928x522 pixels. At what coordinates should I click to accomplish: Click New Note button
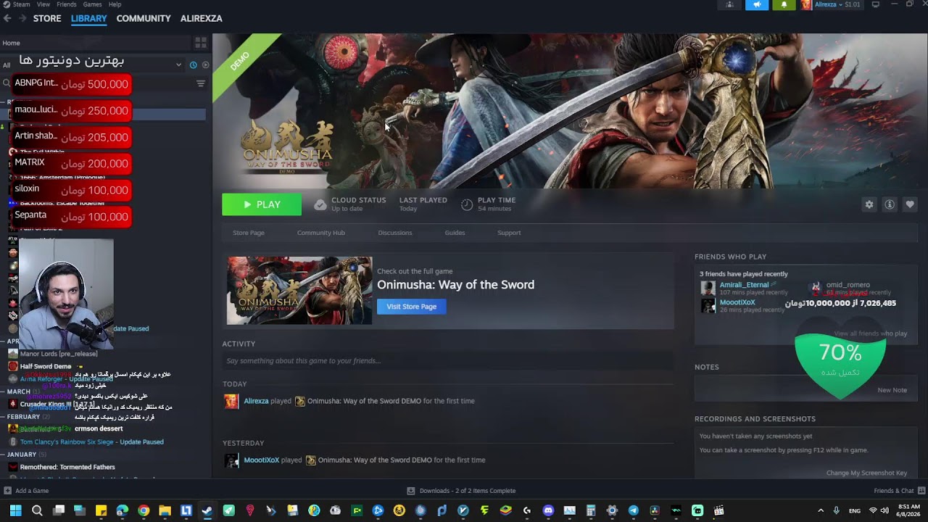[x=892, y=390]
